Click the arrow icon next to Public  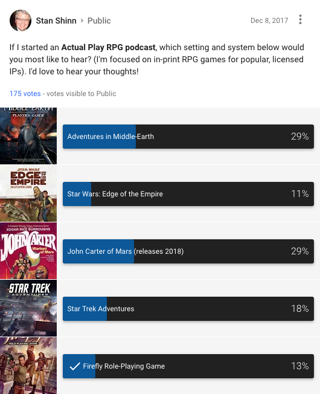pyautogui.click(x=82, y=21)
